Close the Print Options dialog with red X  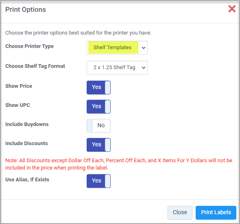pyautogui.click(x=232, y=9)
